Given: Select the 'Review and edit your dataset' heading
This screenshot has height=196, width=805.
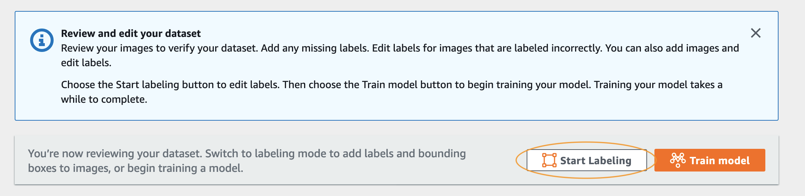Looking at the screenshot, I should click(x=131, y=33).
